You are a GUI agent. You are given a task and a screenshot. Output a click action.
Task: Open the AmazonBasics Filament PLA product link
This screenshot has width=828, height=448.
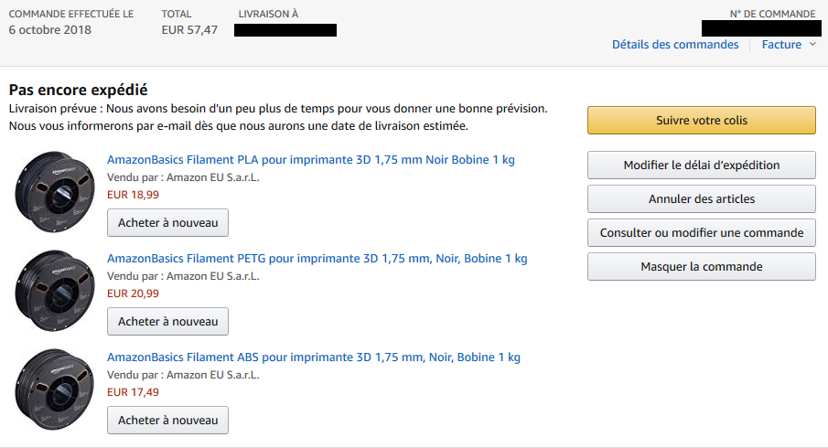click(311, 160)
